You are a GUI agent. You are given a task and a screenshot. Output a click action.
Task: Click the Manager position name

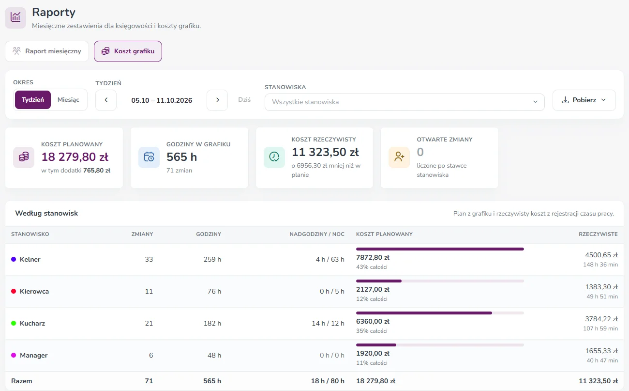click(x=34, y=355)
